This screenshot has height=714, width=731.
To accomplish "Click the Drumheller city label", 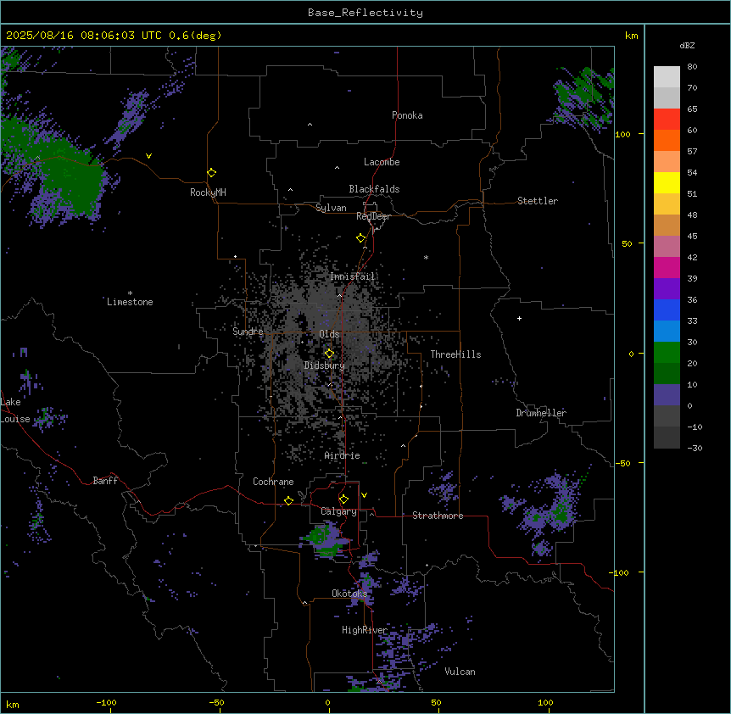I will pos(541,413).
